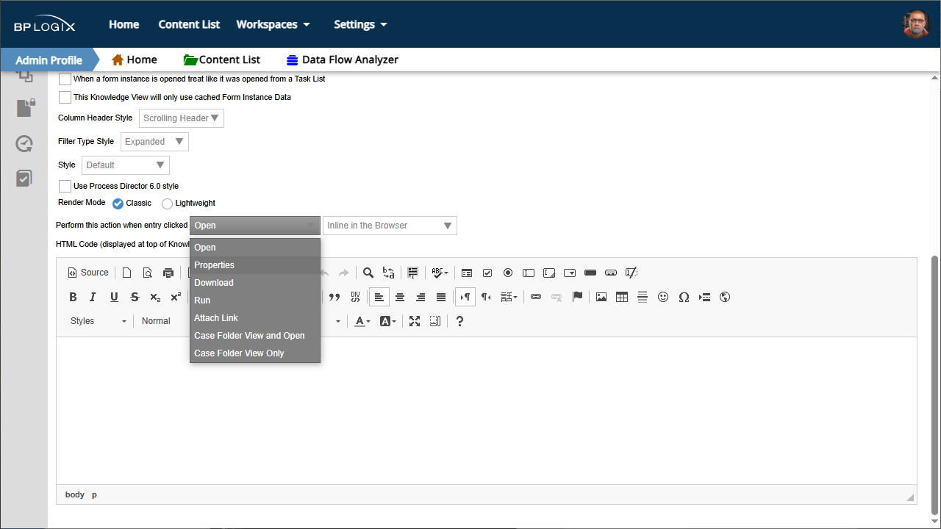Open the Column Header Style dropdown
Viewport: 941px width, 529px height.
[x=182, y=118]
